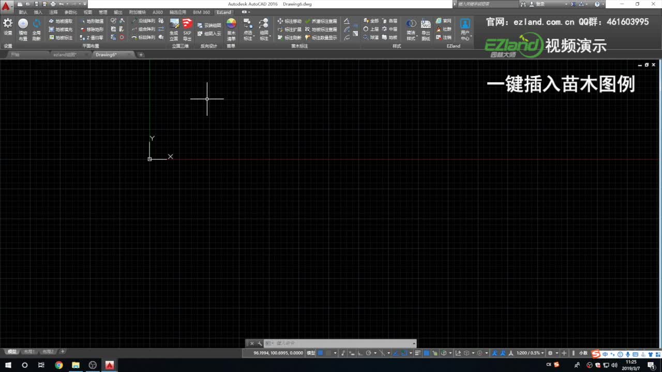This screenshot has height=372, width=662.
Task: Click the 地形赋值 terrain tool
Action: tap(92, 21)
